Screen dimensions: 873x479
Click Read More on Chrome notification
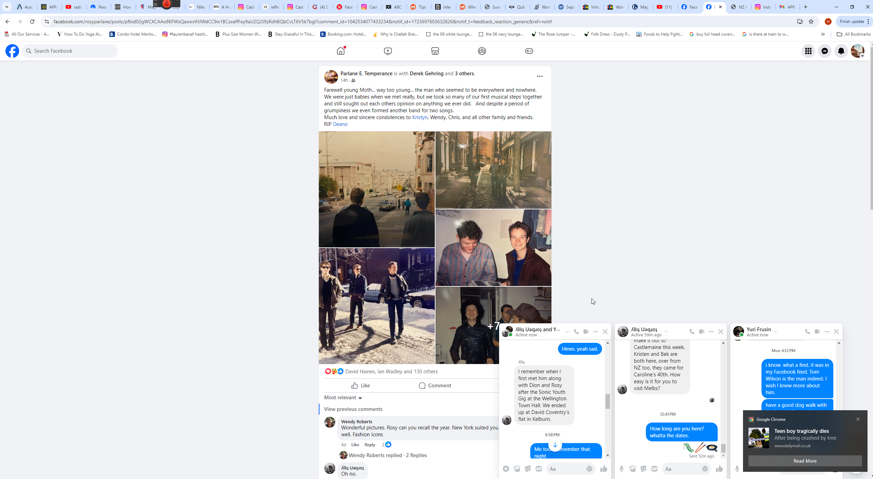tap(805, 461)
